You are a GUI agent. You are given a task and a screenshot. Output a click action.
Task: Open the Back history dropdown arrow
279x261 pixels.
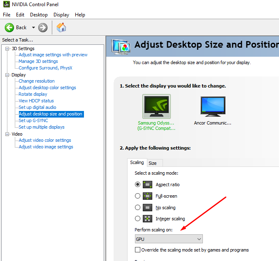point(33,28)
